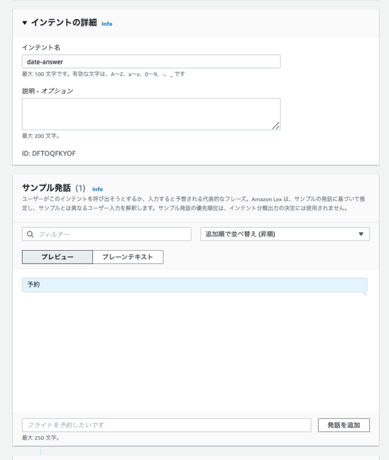389x460 pixels.
Task: Click the フィルター search field
Action: (x=106, y=234)
